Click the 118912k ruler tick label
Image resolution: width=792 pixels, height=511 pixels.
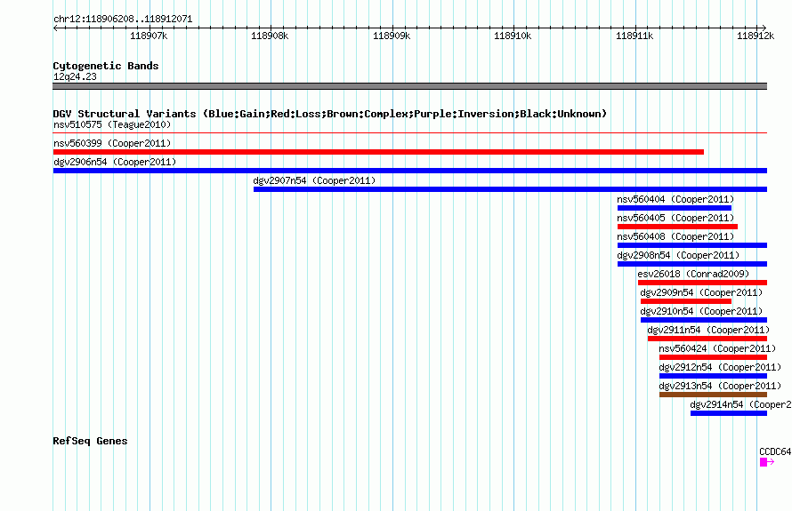coord(756,36)
